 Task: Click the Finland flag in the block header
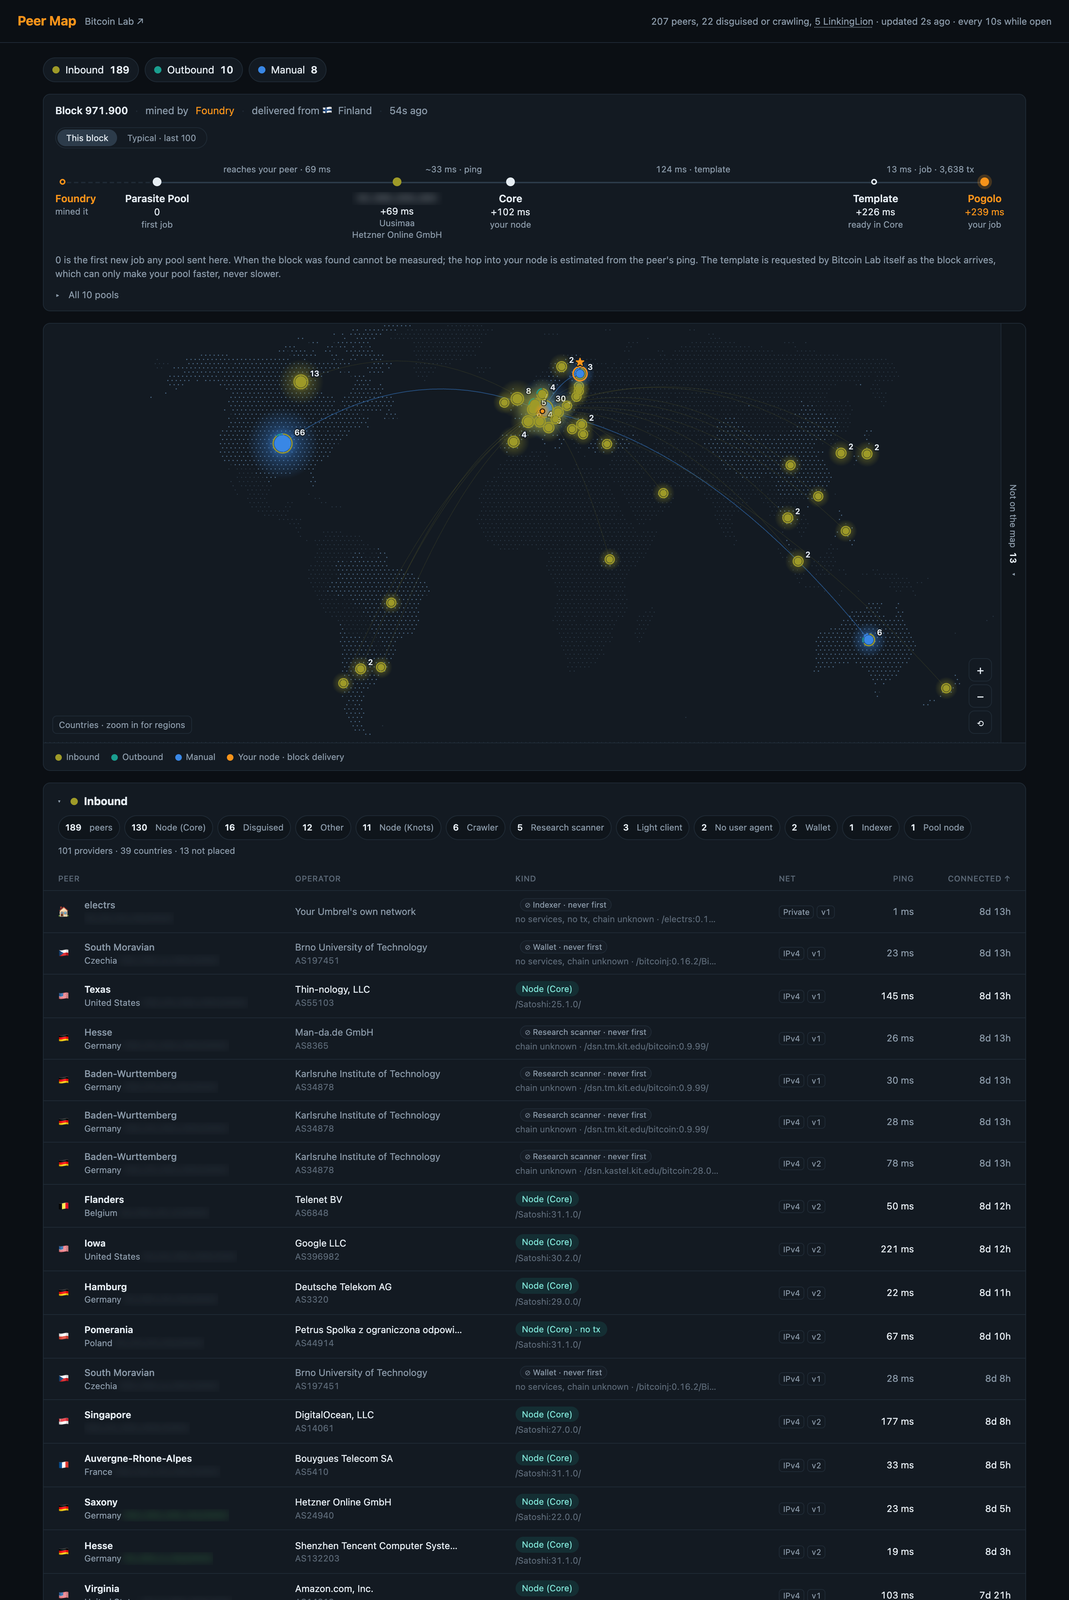327,111
